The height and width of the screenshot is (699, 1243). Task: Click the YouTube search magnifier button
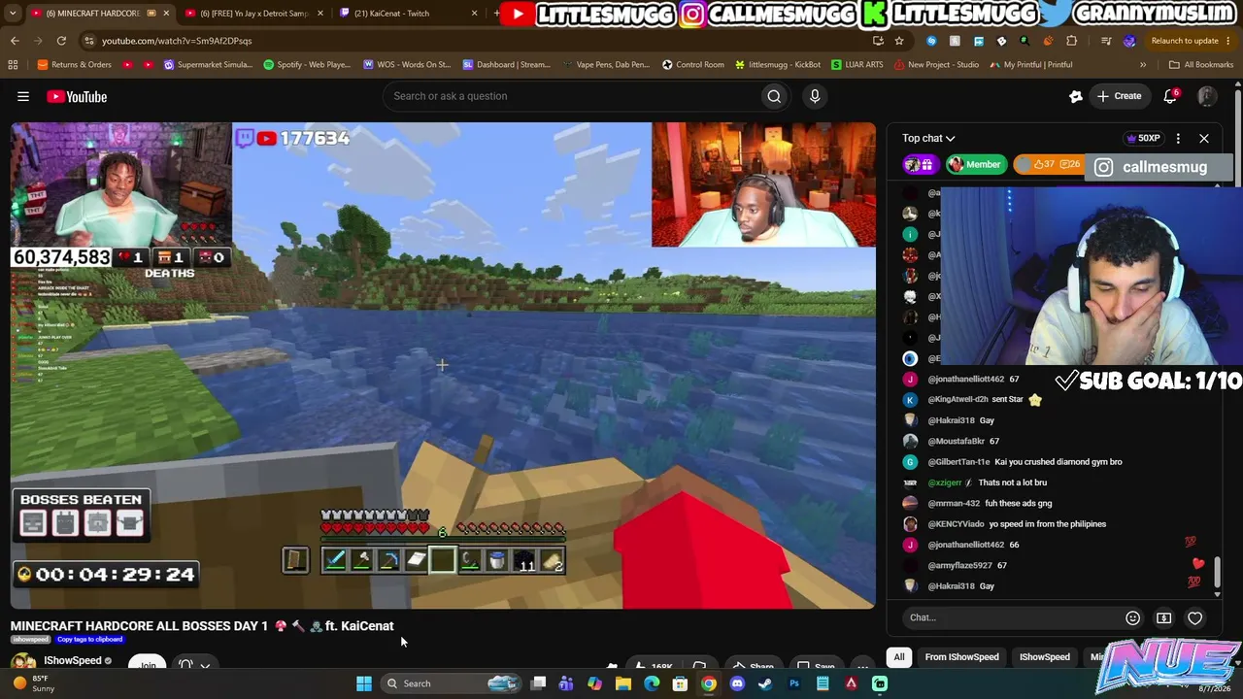pyautogui.click(x=774, y=96)
